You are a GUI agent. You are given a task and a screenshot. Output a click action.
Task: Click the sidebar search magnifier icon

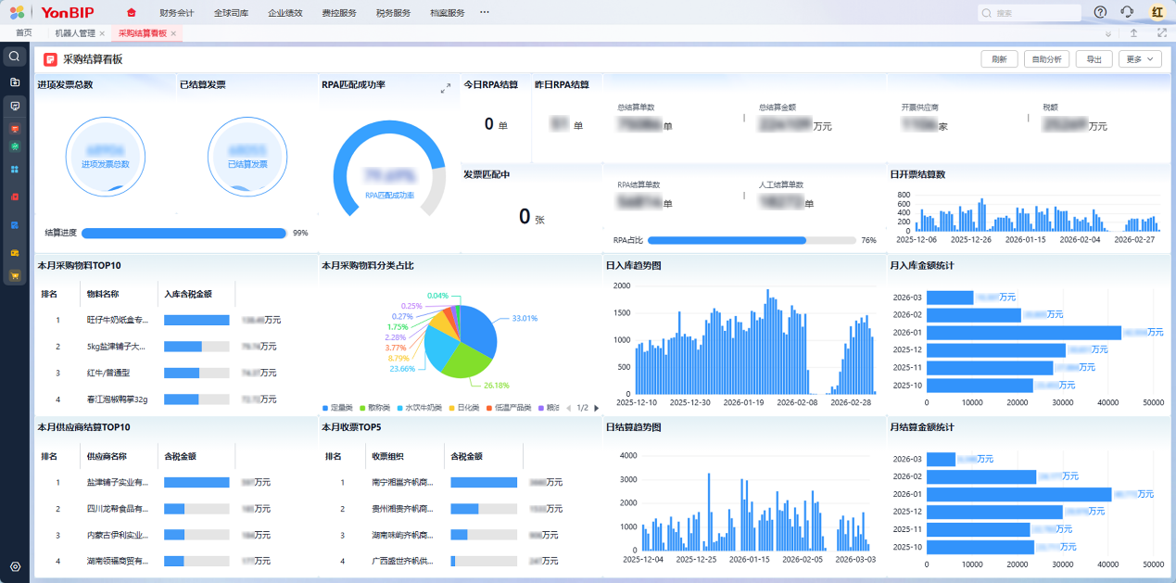click(14, 57)
